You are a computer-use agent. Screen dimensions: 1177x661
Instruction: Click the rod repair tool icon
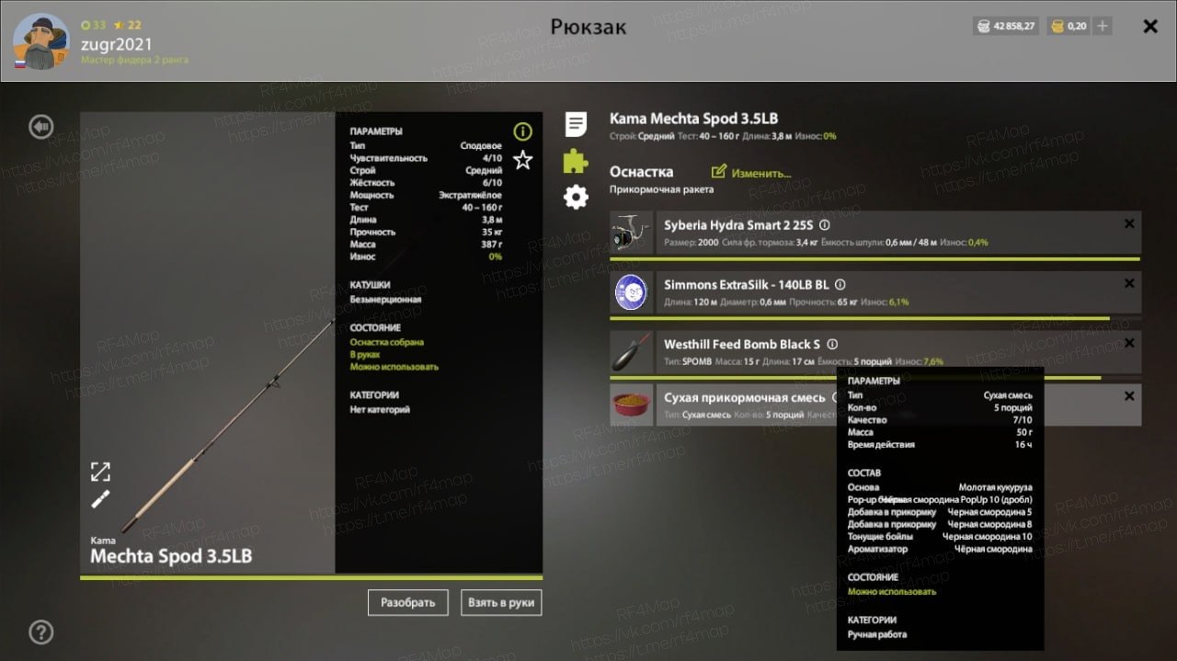[x=100, y=499]
